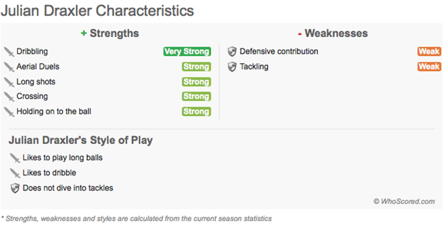Click the sword icon beside Likes to dribble
The height and width of the screenshot is (225, 444).
pos(15,173)
